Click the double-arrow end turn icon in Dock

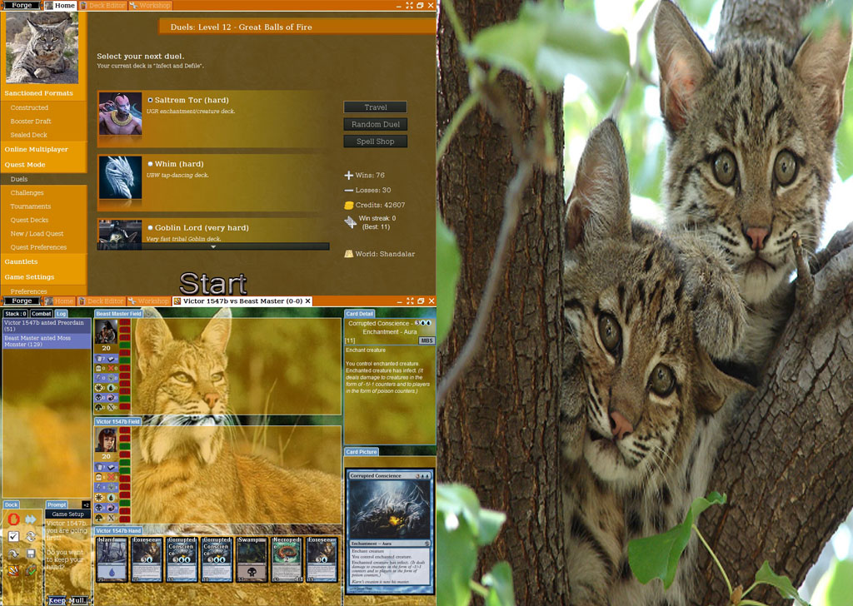click(31, 519)
